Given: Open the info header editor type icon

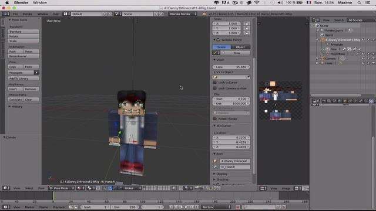Looking at the screenshot, I should pos(6,14).
